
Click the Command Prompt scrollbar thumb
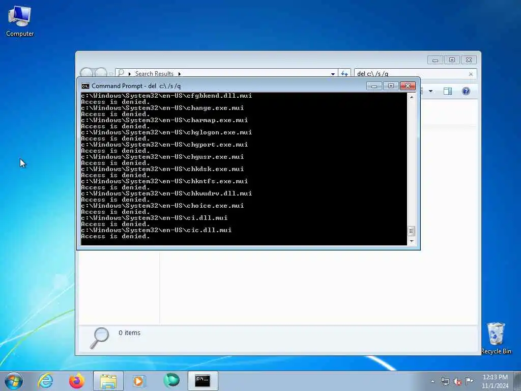411,231
